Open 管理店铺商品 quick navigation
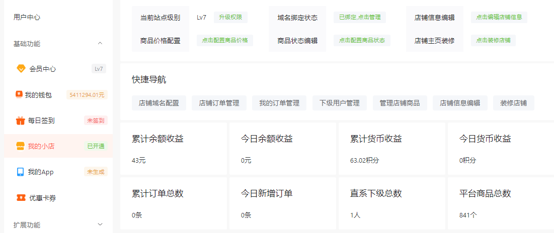Viewport: 554px width, 233px height. (400, 103)
